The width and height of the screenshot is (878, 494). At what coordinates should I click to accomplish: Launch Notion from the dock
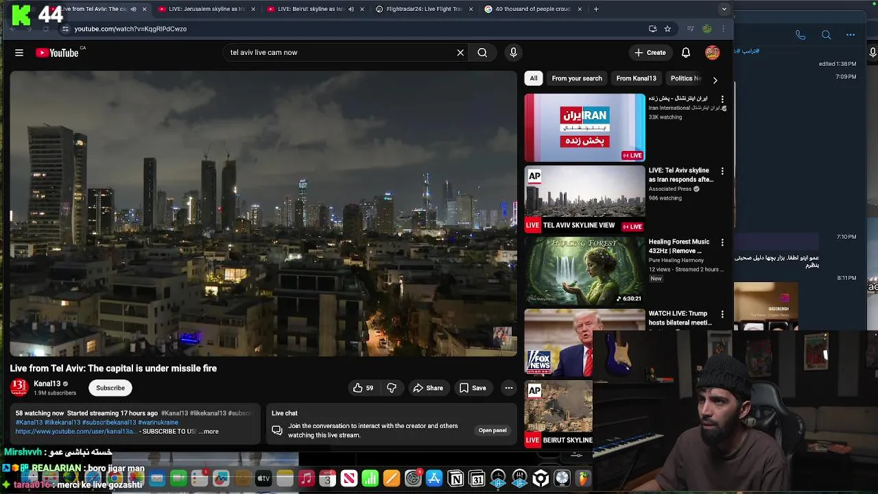coord(455,478)
